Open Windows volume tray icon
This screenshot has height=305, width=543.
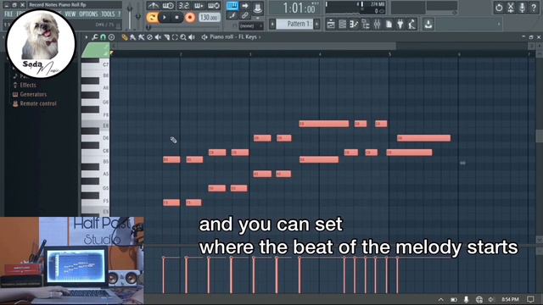(491, 299)
